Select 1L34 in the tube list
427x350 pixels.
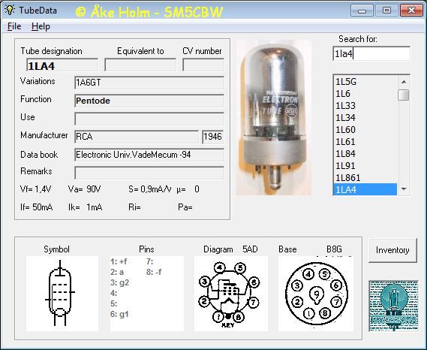pyautogui.click(x=365, y=117)
